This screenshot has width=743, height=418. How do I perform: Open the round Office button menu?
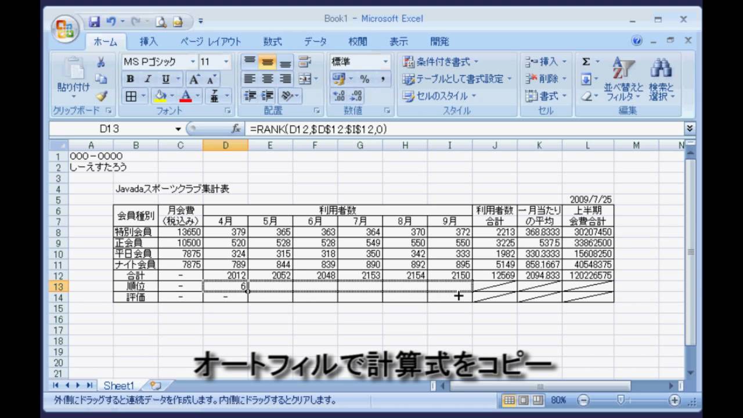pos(66,28)
